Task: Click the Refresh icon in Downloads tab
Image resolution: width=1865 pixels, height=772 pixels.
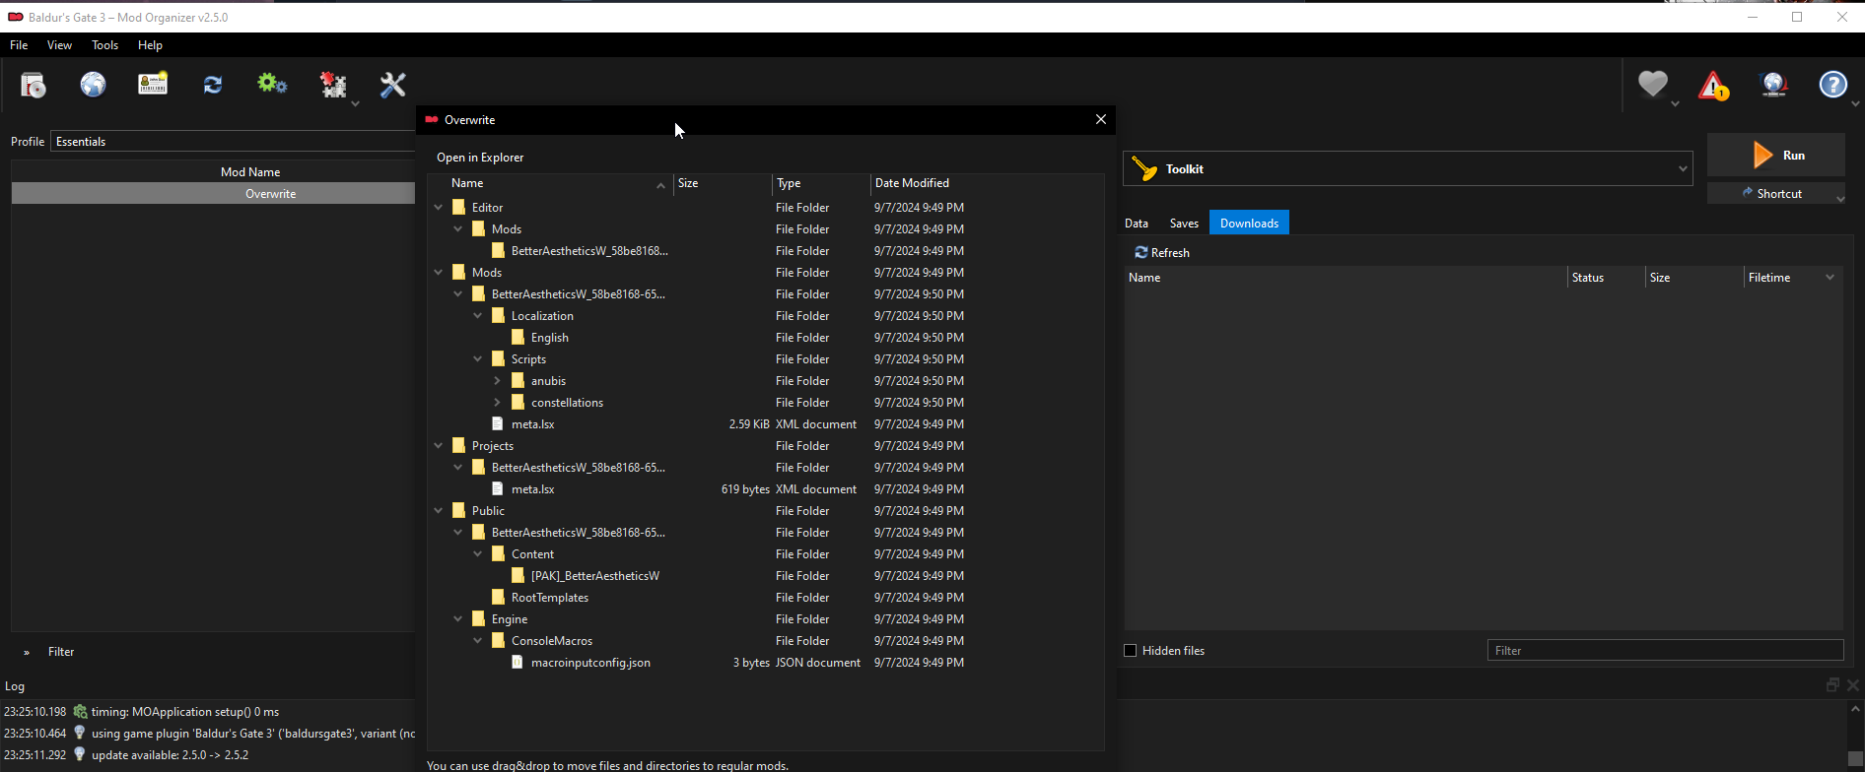Action: 1141,252
